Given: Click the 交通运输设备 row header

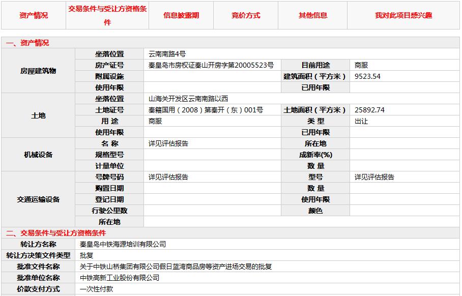Looking at the screenshot, I should pyautogui.click(x=38, y=199).
